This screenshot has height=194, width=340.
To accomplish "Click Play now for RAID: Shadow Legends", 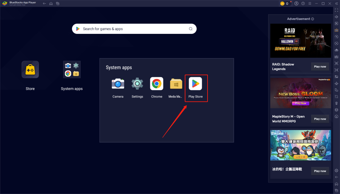I will coord(320,67).
